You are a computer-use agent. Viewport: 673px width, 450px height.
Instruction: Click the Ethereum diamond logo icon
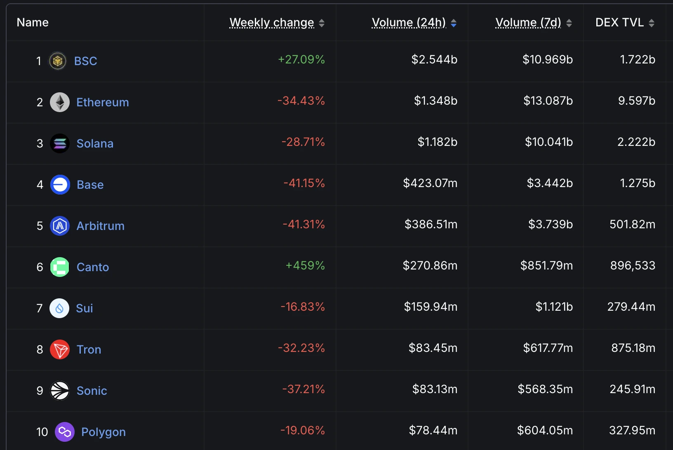60,102
